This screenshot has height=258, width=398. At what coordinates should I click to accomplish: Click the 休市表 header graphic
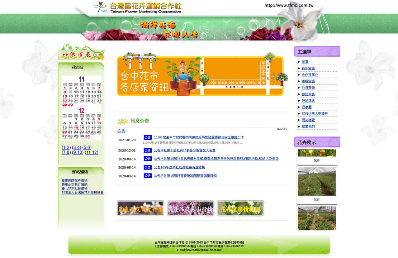81,52
